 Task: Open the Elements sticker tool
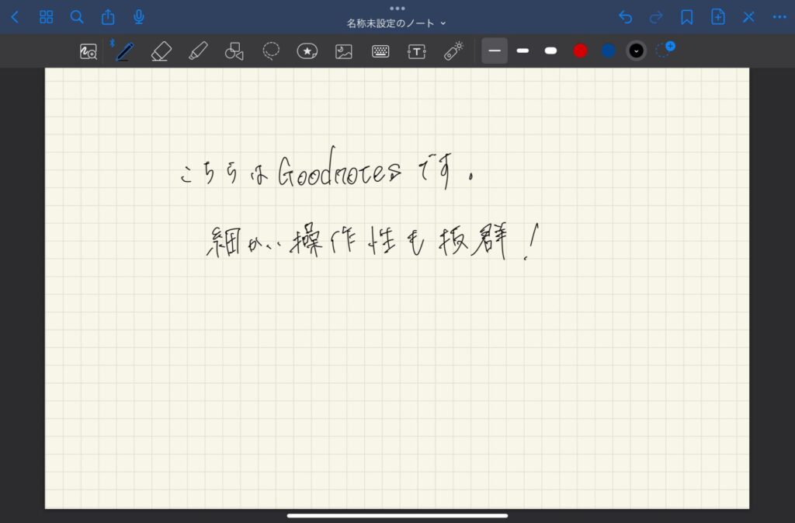(x=307, y=51)
